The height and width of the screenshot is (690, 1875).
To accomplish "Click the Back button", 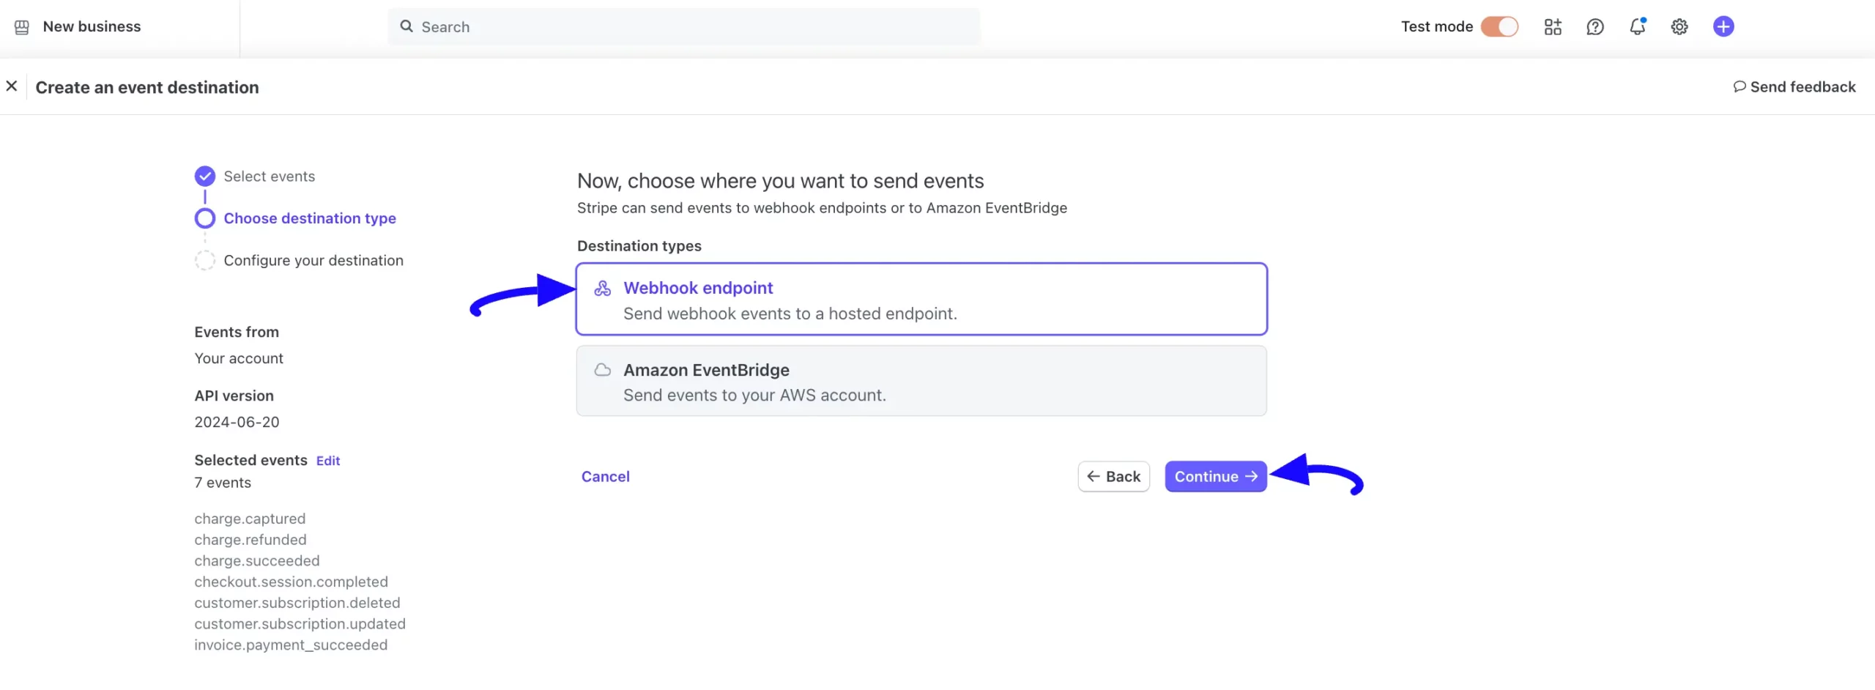I will (x=1113, y=477).
